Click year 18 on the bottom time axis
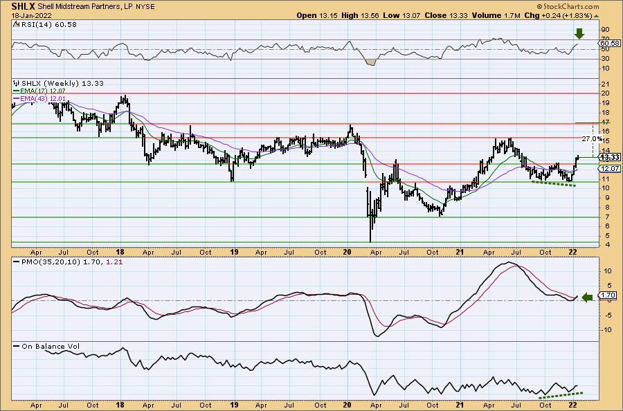 120,405
